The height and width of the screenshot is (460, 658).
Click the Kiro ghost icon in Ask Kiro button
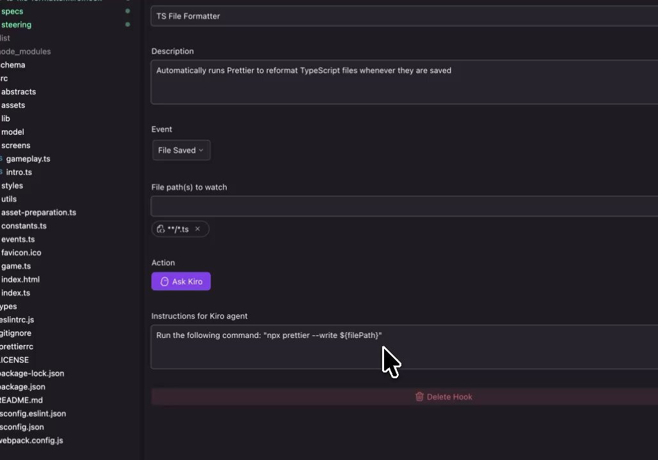point(164,282)
